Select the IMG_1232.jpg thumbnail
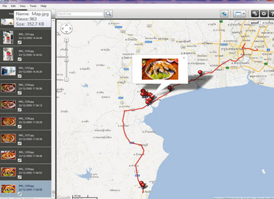 pyautogui.click(x=8, y=54)
